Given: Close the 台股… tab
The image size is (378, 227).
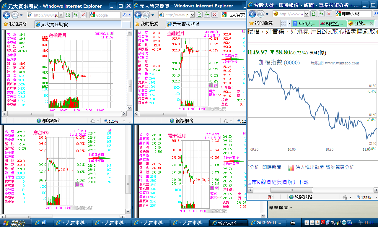Looking at the screenshot, I should coord(371,23).
